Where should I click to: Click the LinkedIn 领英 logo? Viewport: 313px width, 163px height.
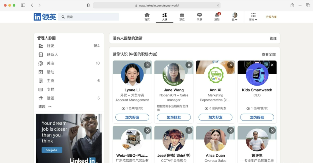(x=45, y=17)
